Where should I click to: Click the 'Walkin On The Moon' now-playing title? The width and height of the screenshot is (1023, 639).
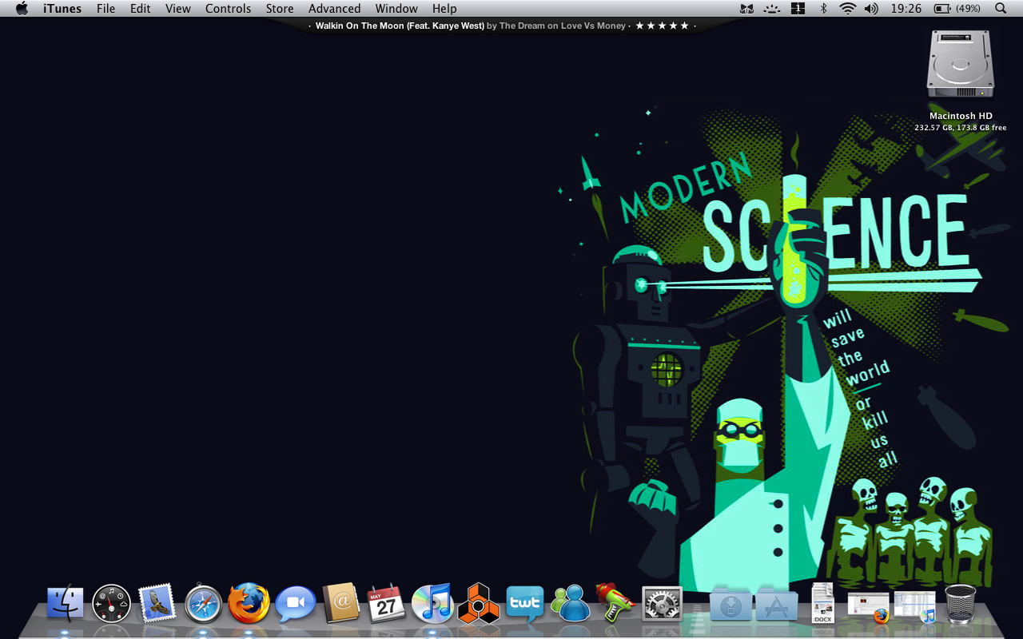[x=400, y=26]
